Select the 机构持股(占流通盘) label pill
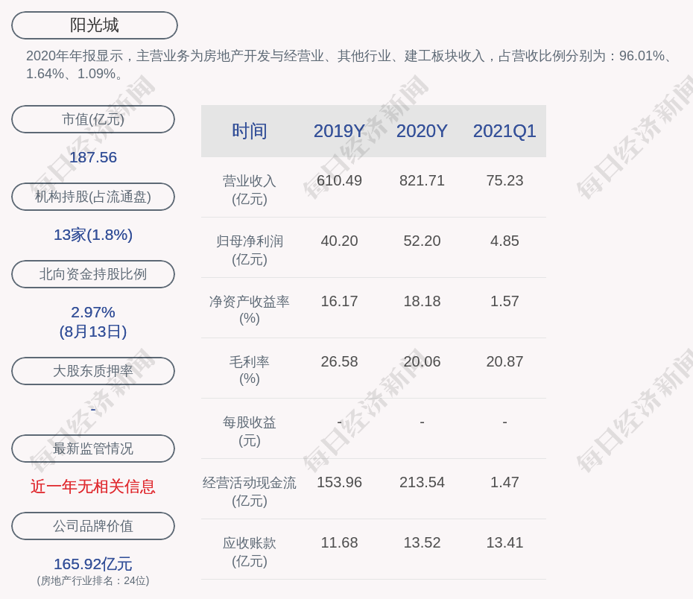The image size is (693, 599). tap(93, 197)
